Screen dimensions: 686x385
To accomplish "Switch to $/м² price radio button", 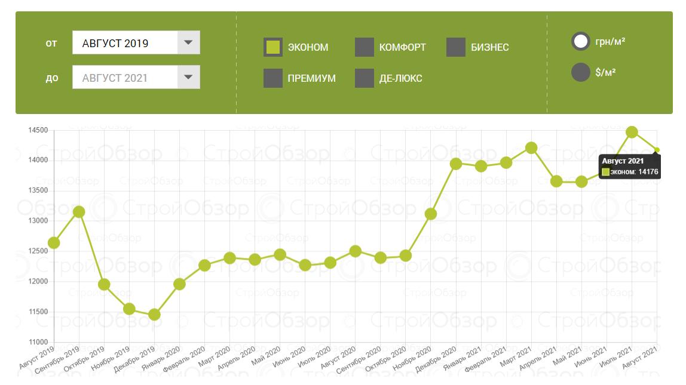I will coord(581,73).
